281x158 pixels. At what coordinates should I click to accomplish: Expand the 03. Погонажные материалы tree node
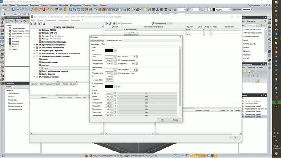[x=34, y=48]
